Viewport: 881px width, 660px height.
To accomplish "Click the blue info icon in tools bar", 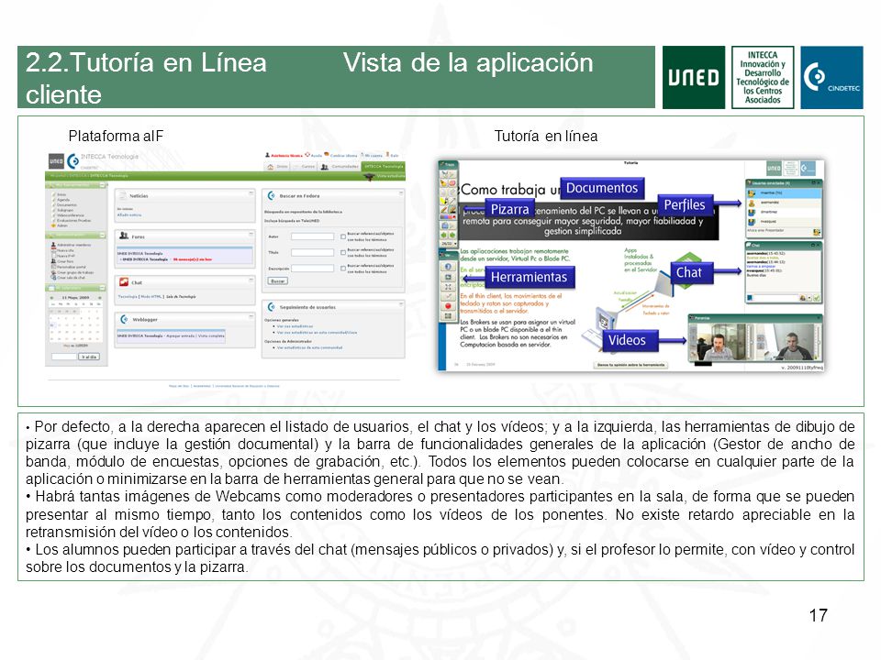I will 448,267.
